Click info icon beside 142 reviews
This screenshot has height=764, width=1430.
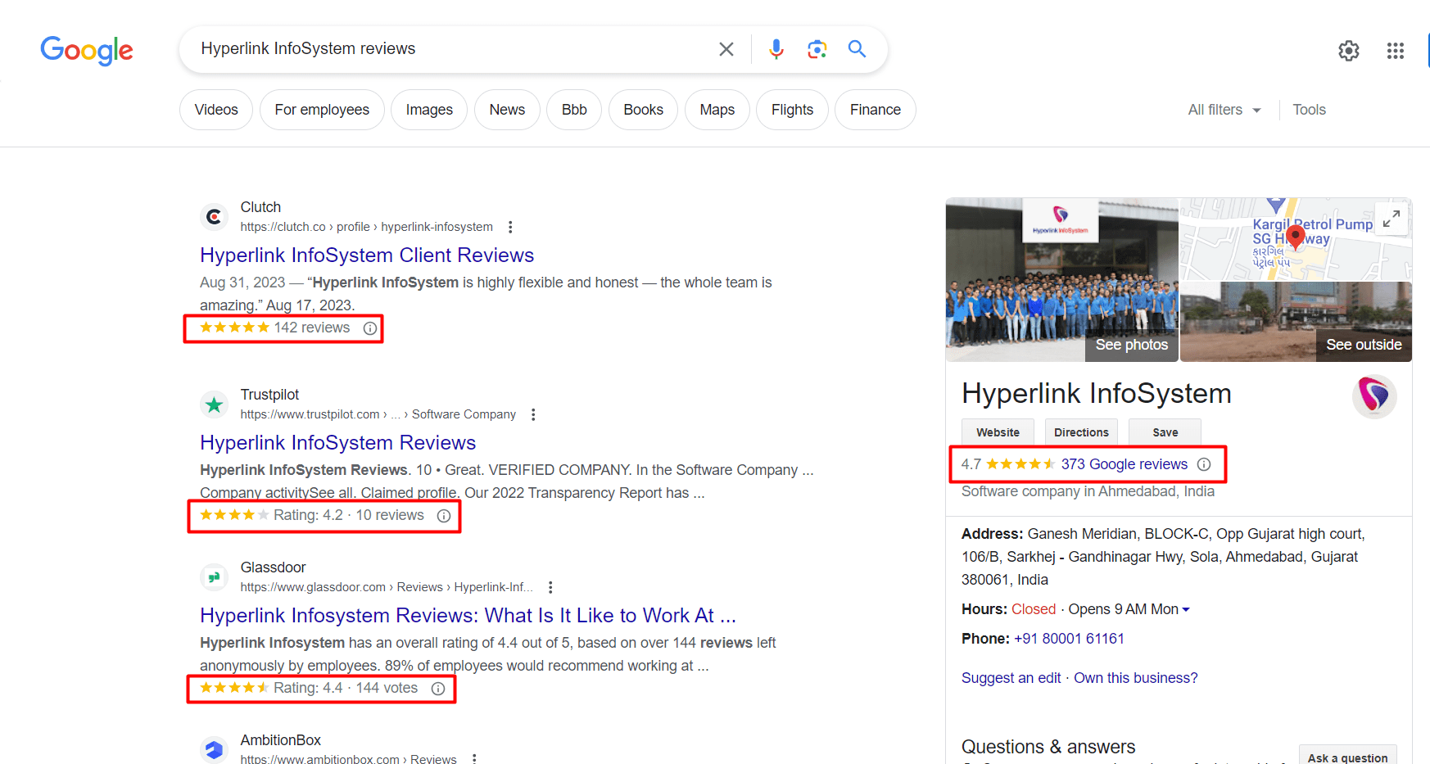tap(370, 328)
